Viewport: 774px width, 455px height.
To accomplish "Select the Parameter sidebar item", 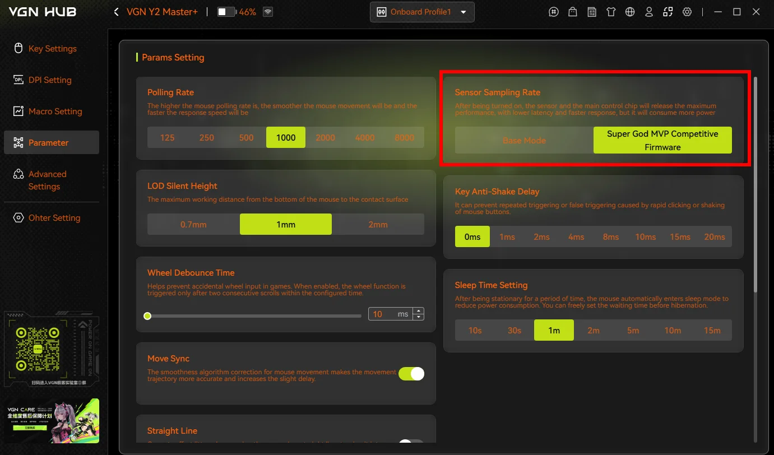I will [52, 142].
